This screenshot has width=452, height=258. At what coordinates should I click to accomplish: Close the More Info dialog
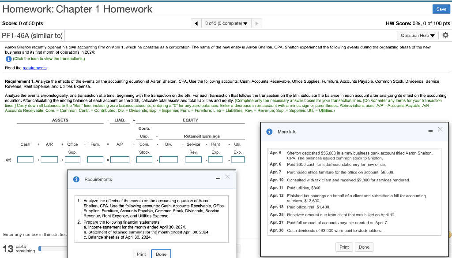pyautogui.click(x=440, y=129)
